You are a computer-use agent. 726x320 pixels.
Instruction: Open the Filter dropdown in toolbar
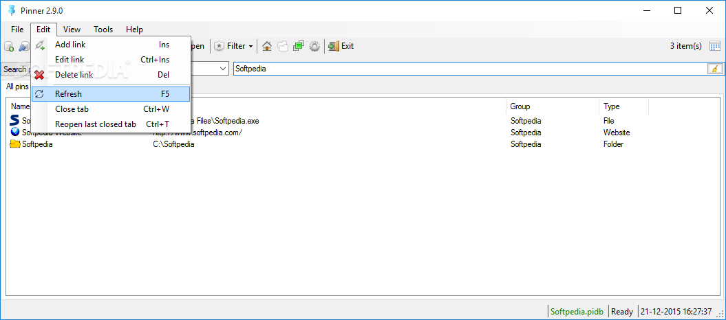click(x=234, y=46)
